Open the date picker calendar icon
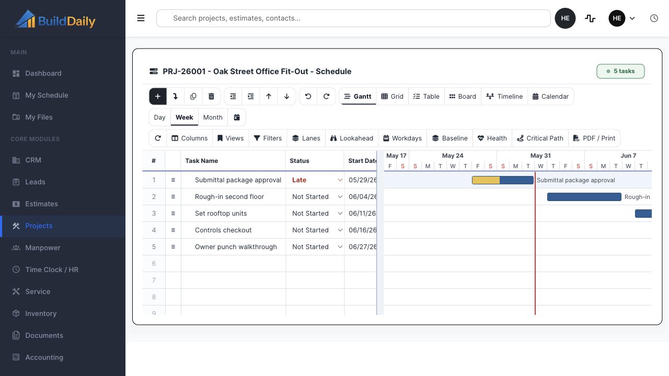Screen dimensions: 669x376 (x=237, y=118)
